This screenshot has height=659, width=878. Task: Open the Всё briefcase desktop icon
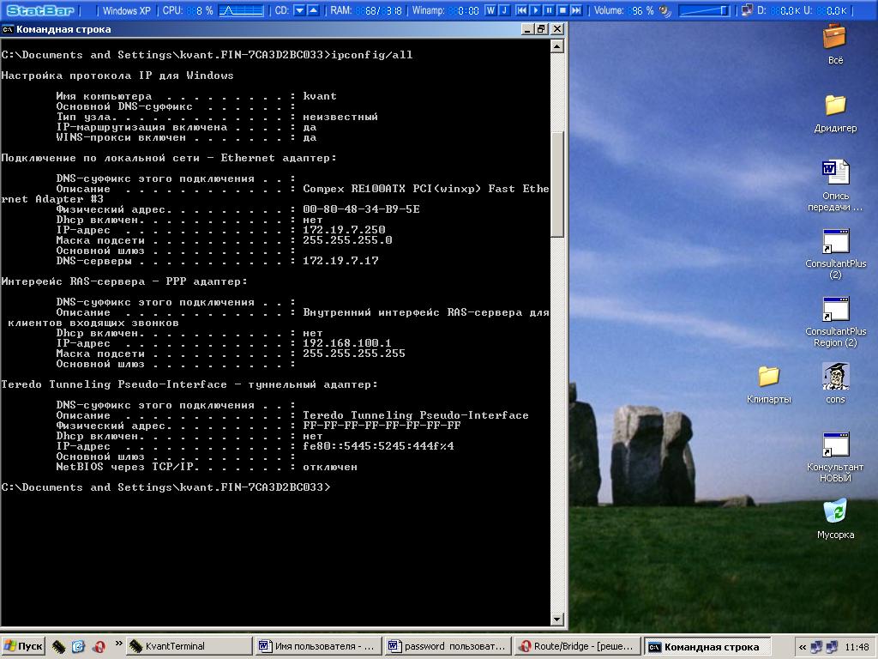(x=835, y=44)
